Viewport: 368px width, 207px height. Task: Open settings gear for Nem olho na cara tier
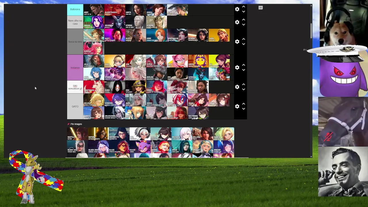[237, 22]
